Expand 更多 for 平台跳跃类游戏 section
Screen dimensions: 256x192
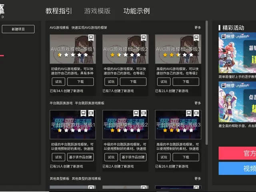tap(198, 103)
